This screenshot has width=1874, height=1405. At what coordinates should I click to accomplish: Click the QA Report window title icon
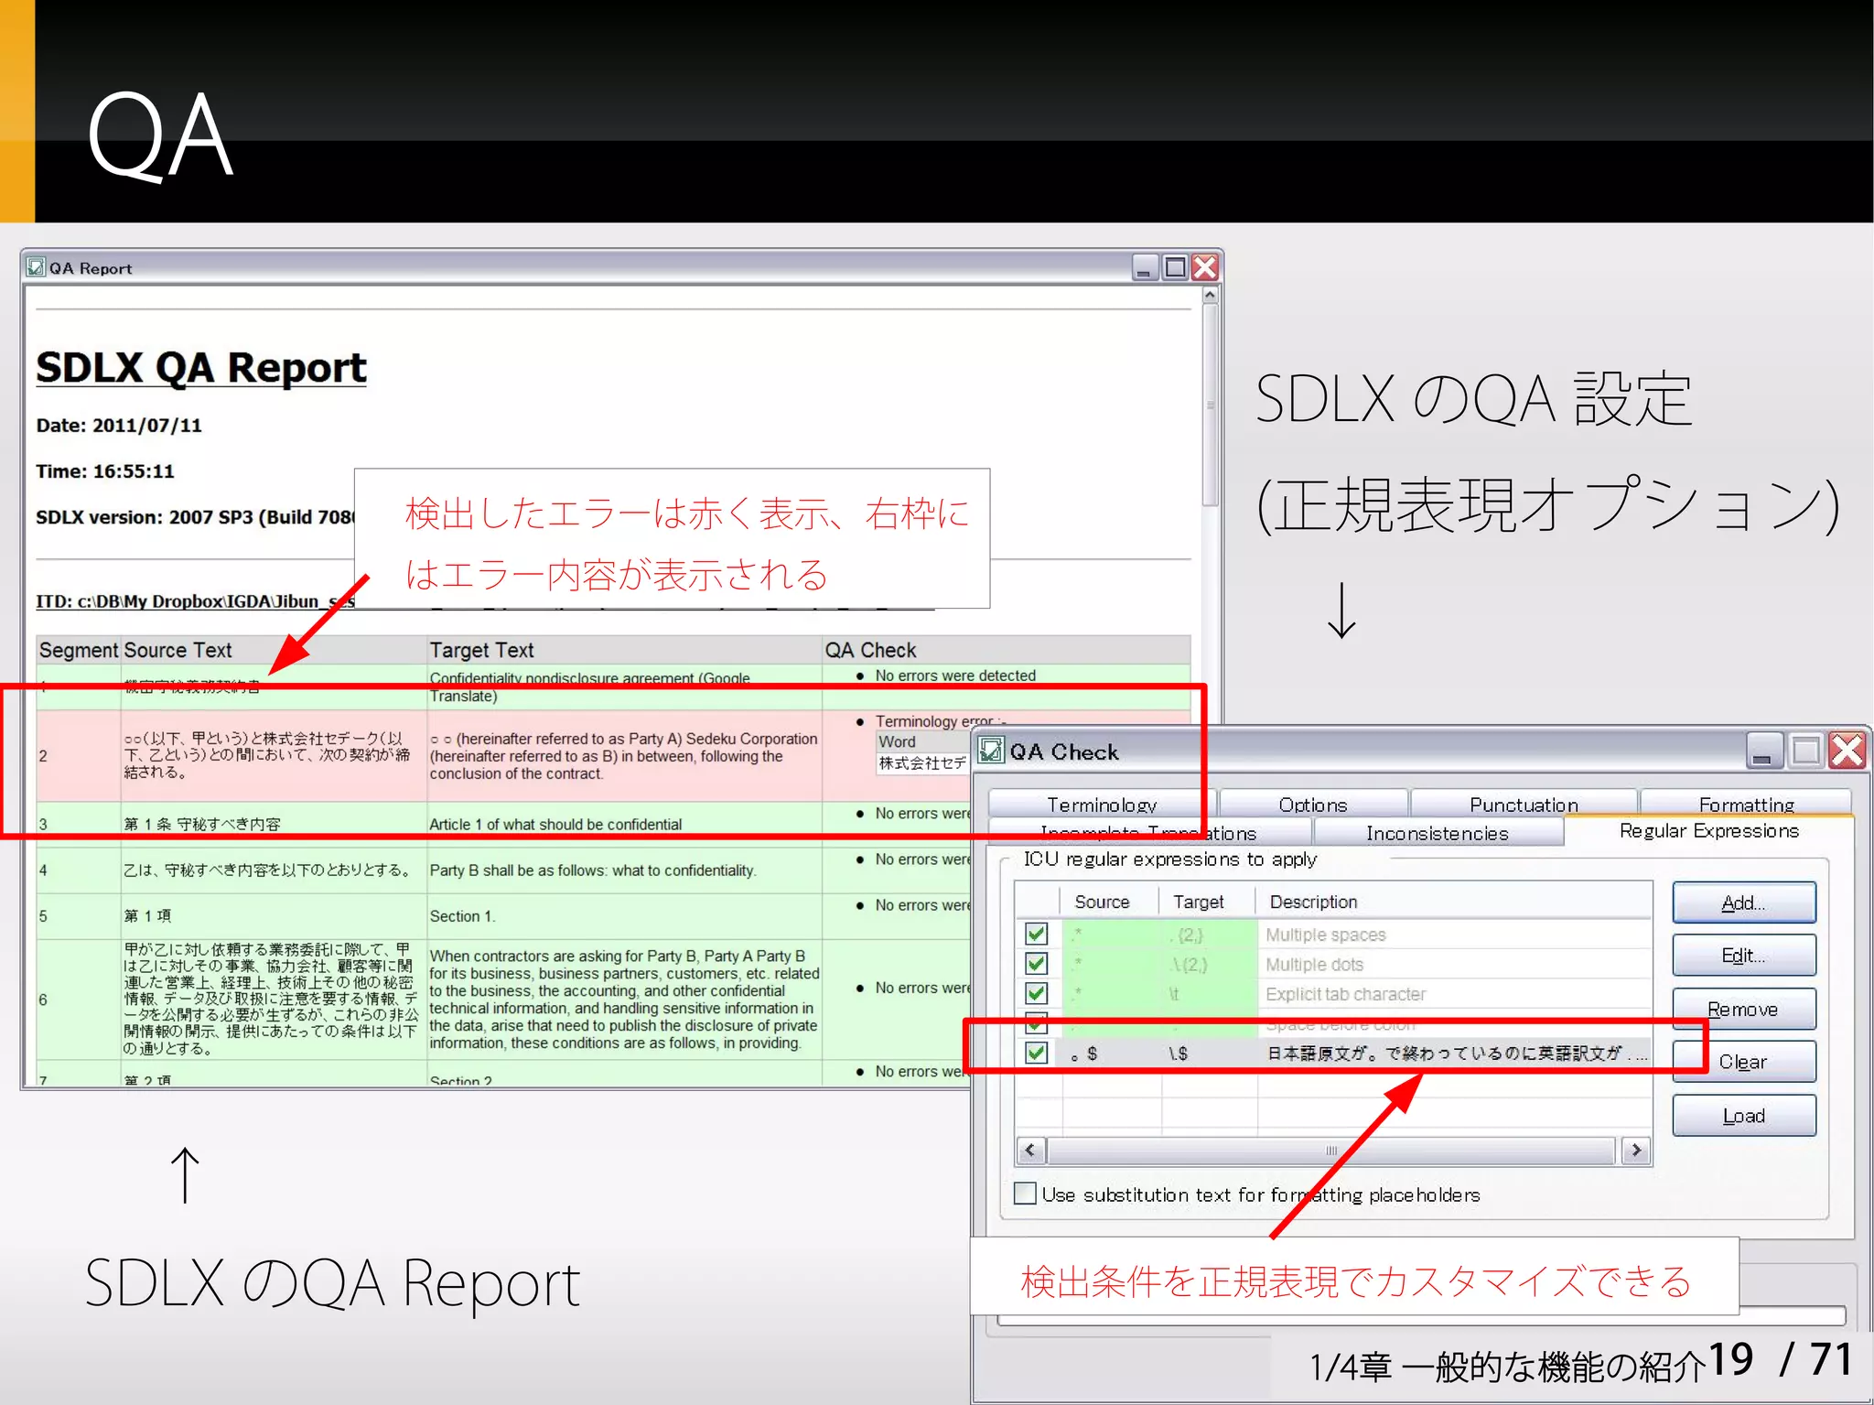pyautogui.click(x=36, y=267)
